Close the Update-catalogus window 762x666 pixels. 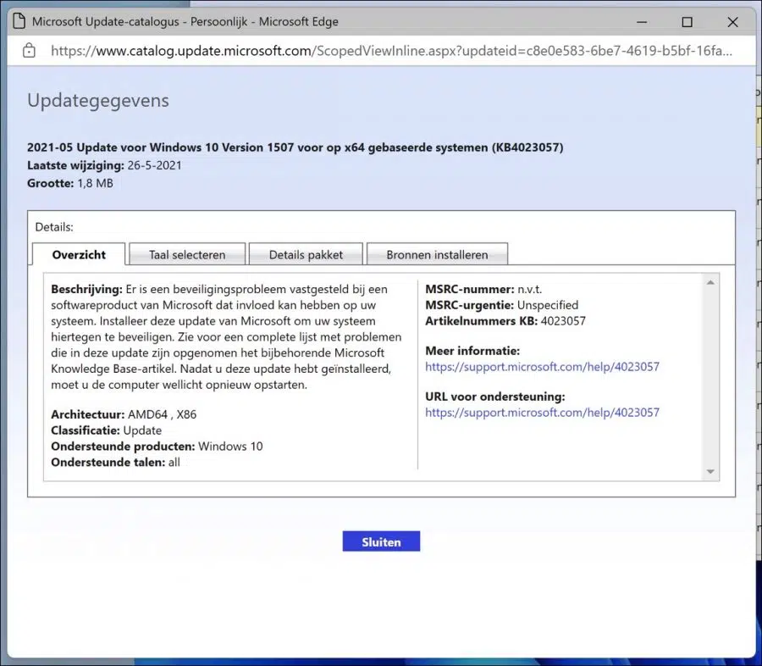click(x=733, y=22)
